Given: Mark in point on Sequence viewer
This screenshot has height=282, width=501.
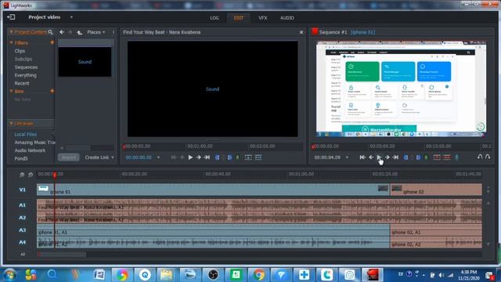Looking at the screenshot, I should click(405, 157).
